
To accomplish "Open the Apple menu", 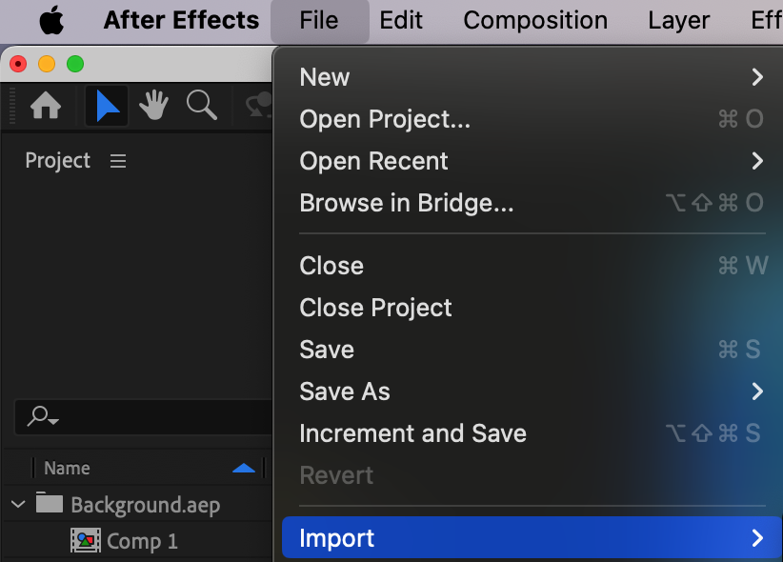I will point(51,20).
